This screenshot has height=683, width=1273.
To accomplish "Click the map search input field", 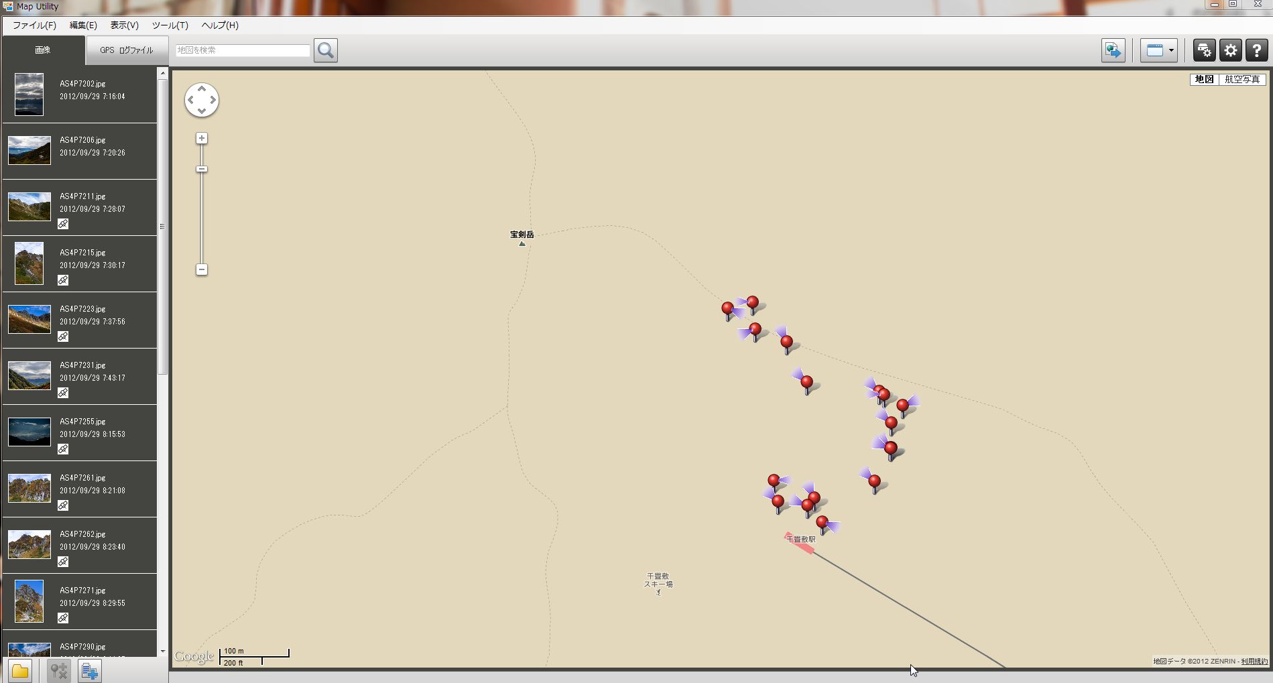I will 243,50.
